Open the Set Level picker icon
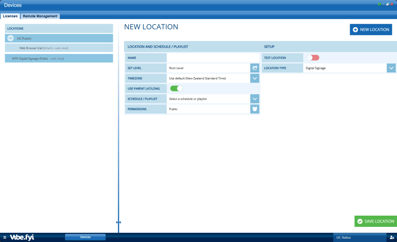Image resolution: width=397 pixels, height=242 pixels. point(255,68)
